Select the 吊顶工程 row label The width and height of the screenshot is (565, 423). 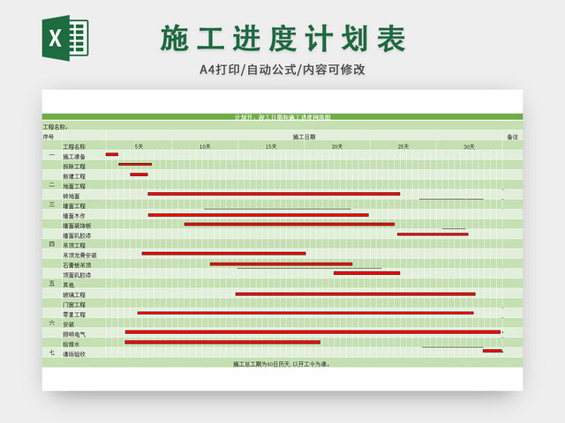(74, 245)
